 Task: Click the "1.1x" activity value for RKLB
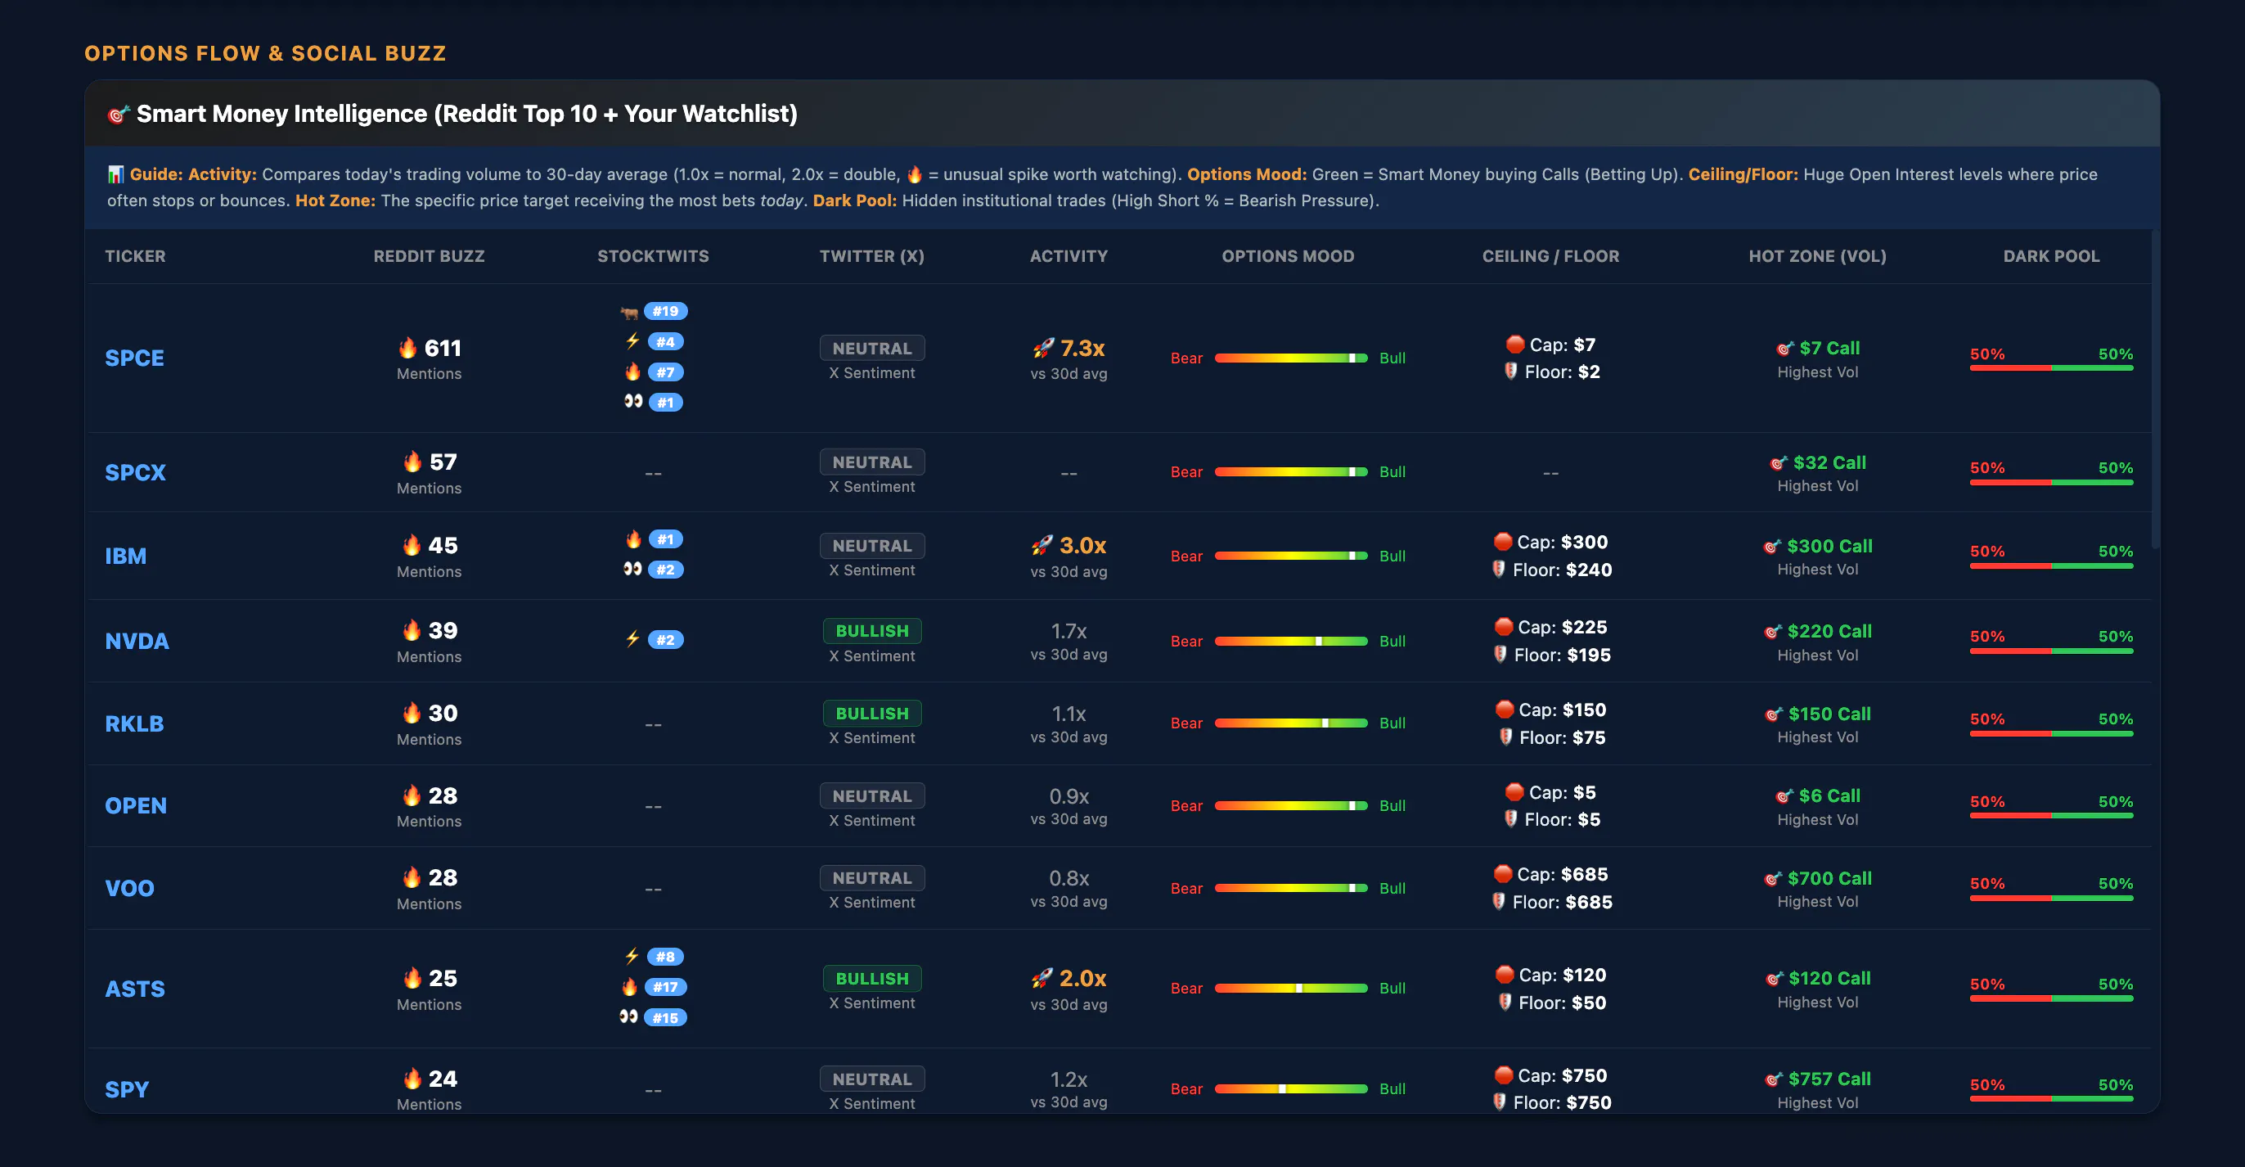click(x=1069, y=713)
